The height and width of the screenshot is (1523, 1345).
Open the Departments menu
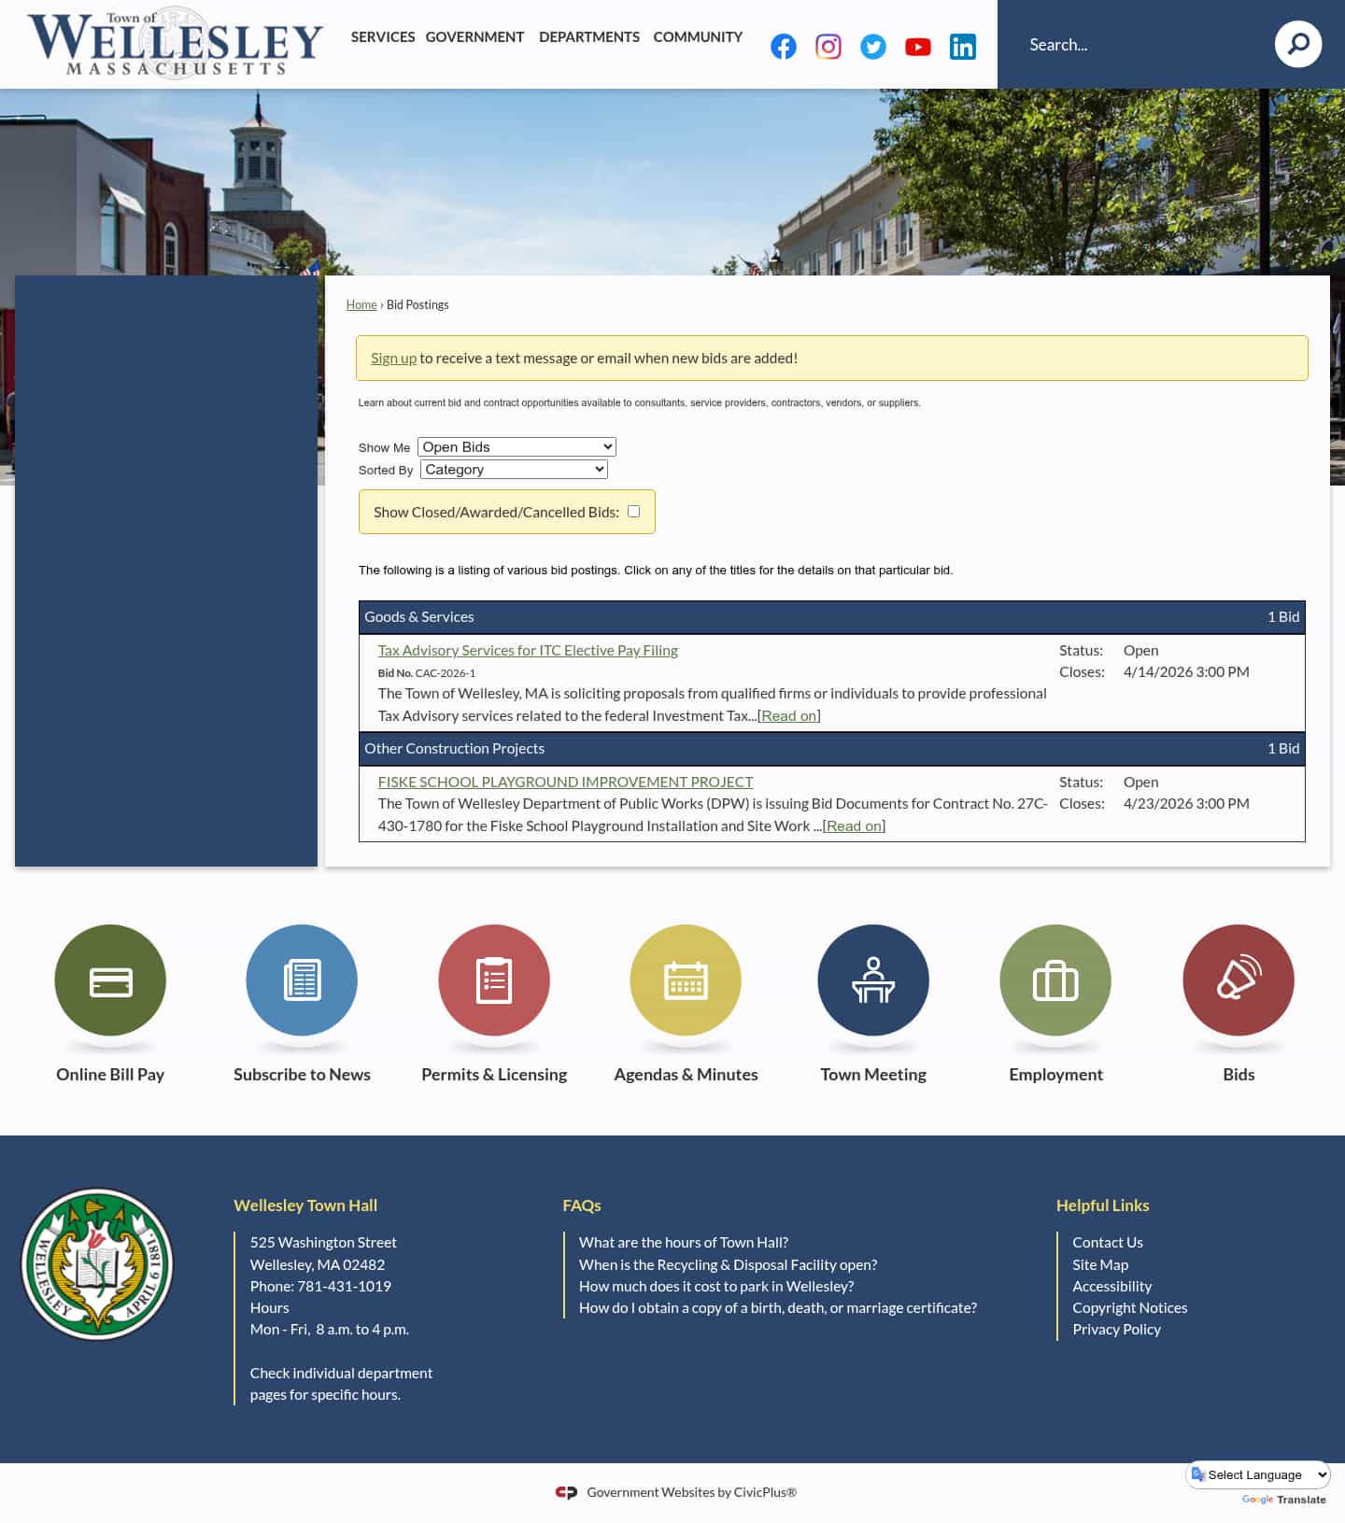(589, 36)
